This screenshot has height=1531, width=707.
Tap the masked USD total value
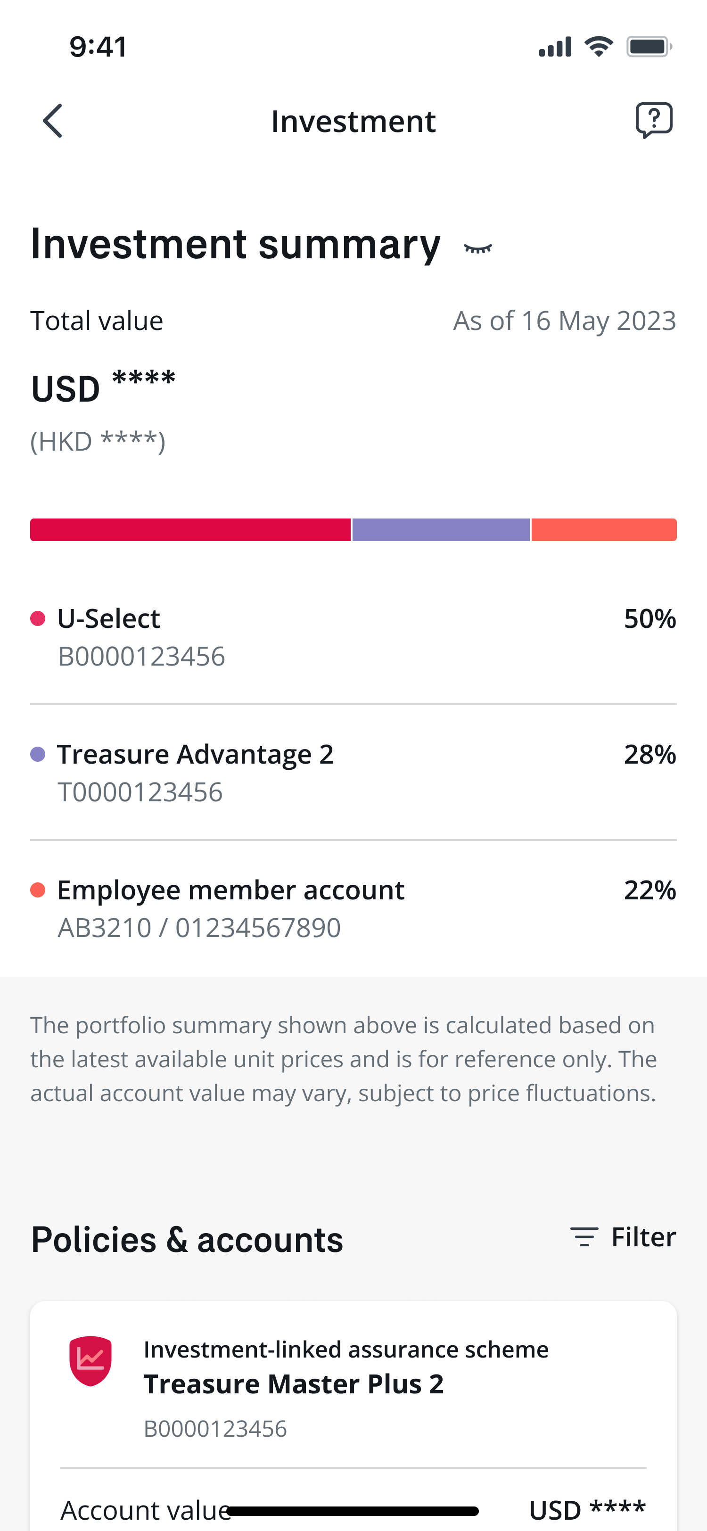(x=103, y=387)
